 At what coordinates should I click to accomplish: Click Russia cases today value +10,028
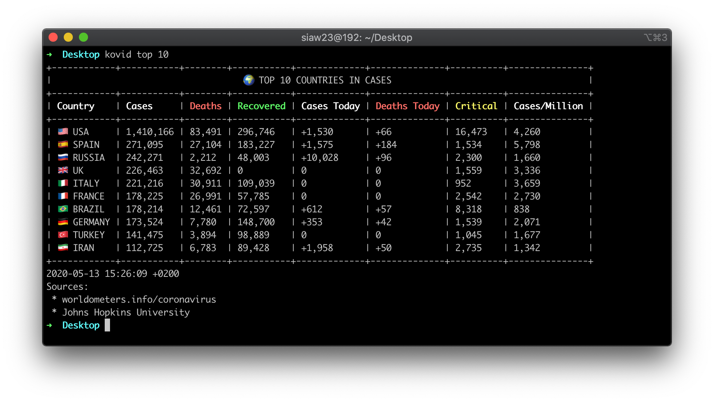coord(320,158)
